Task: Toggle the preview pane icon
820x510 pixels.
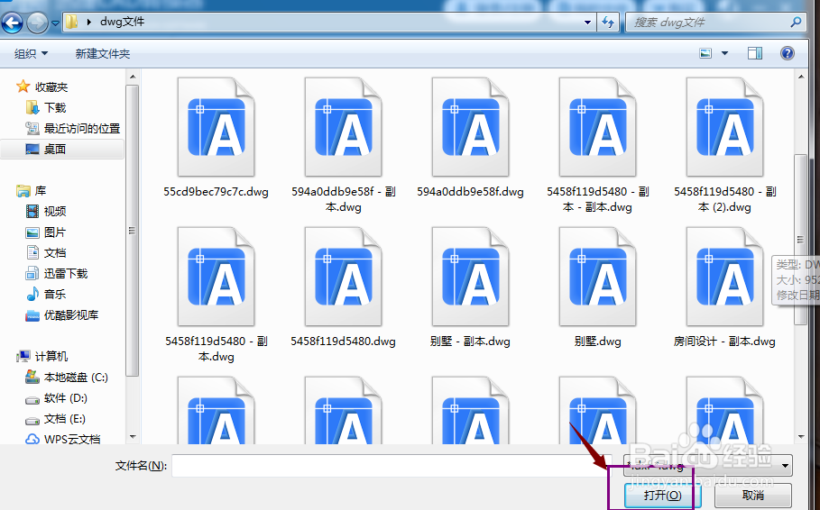Action: tap(755, 53)
